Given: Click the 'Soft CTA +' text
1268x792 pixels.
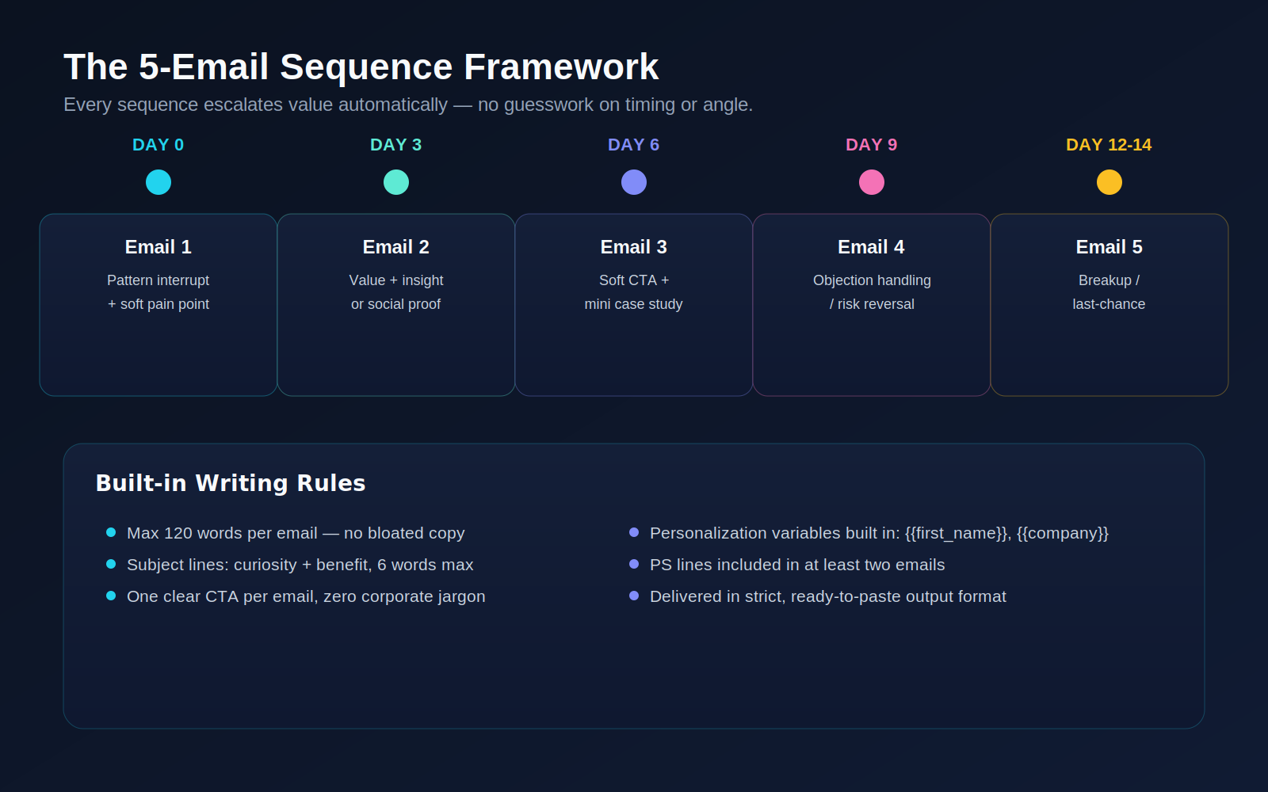Looking at the screenshot, I should click(x=634, y=280).
